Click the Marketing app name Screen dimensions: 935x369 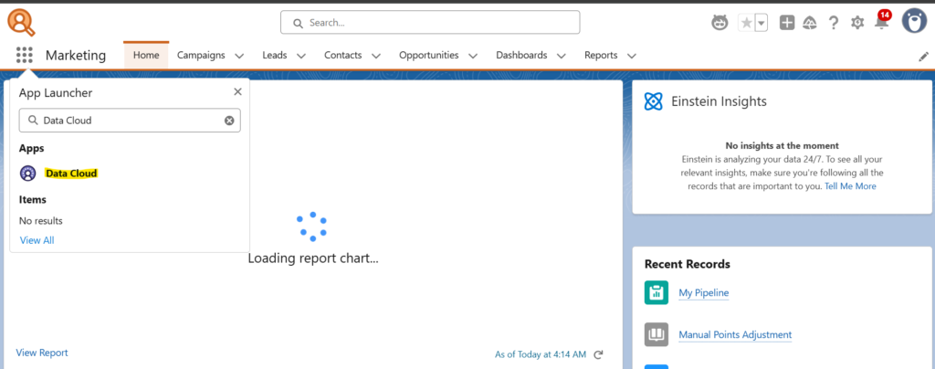(x=76, y=56)
